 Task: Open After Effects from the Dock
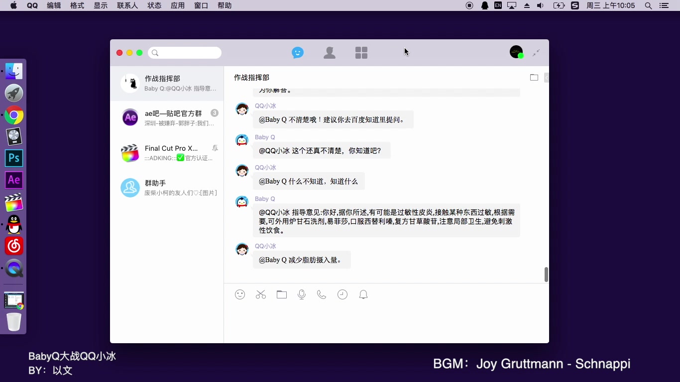pos(14,180)
